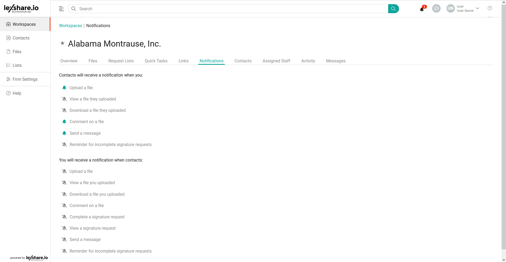Click the help question mark in header
Image resolution: width=506 pixels, height=262 pixels.
(x=490, y=8)
